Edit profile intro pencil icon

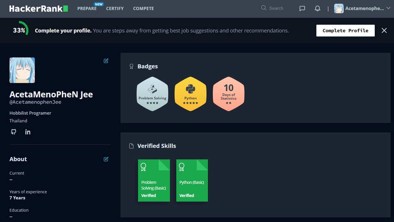tap(106, 61)
